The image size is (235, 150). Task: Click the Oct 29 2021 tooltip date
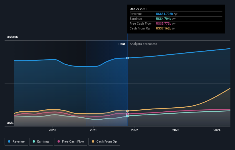(x=138, y=9)
